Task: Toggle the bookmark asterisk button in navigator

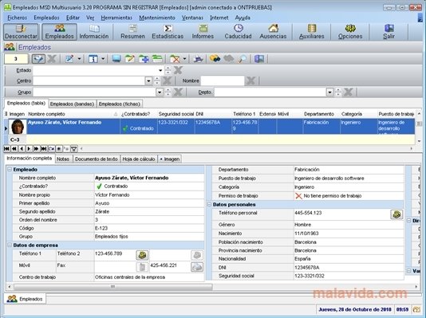Action: click(59, 148)
